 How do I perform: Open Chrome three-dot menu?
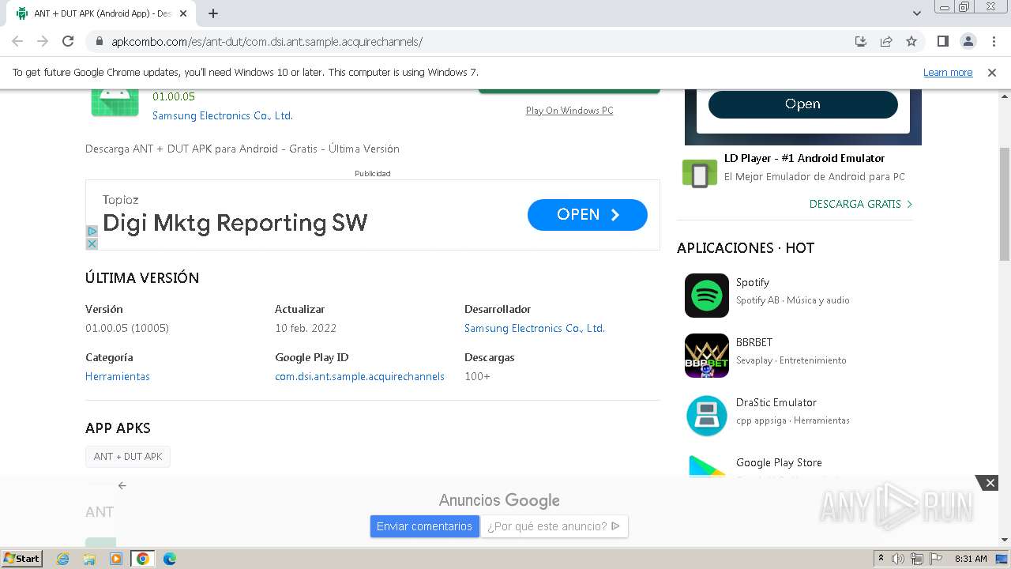click(994, 41)
